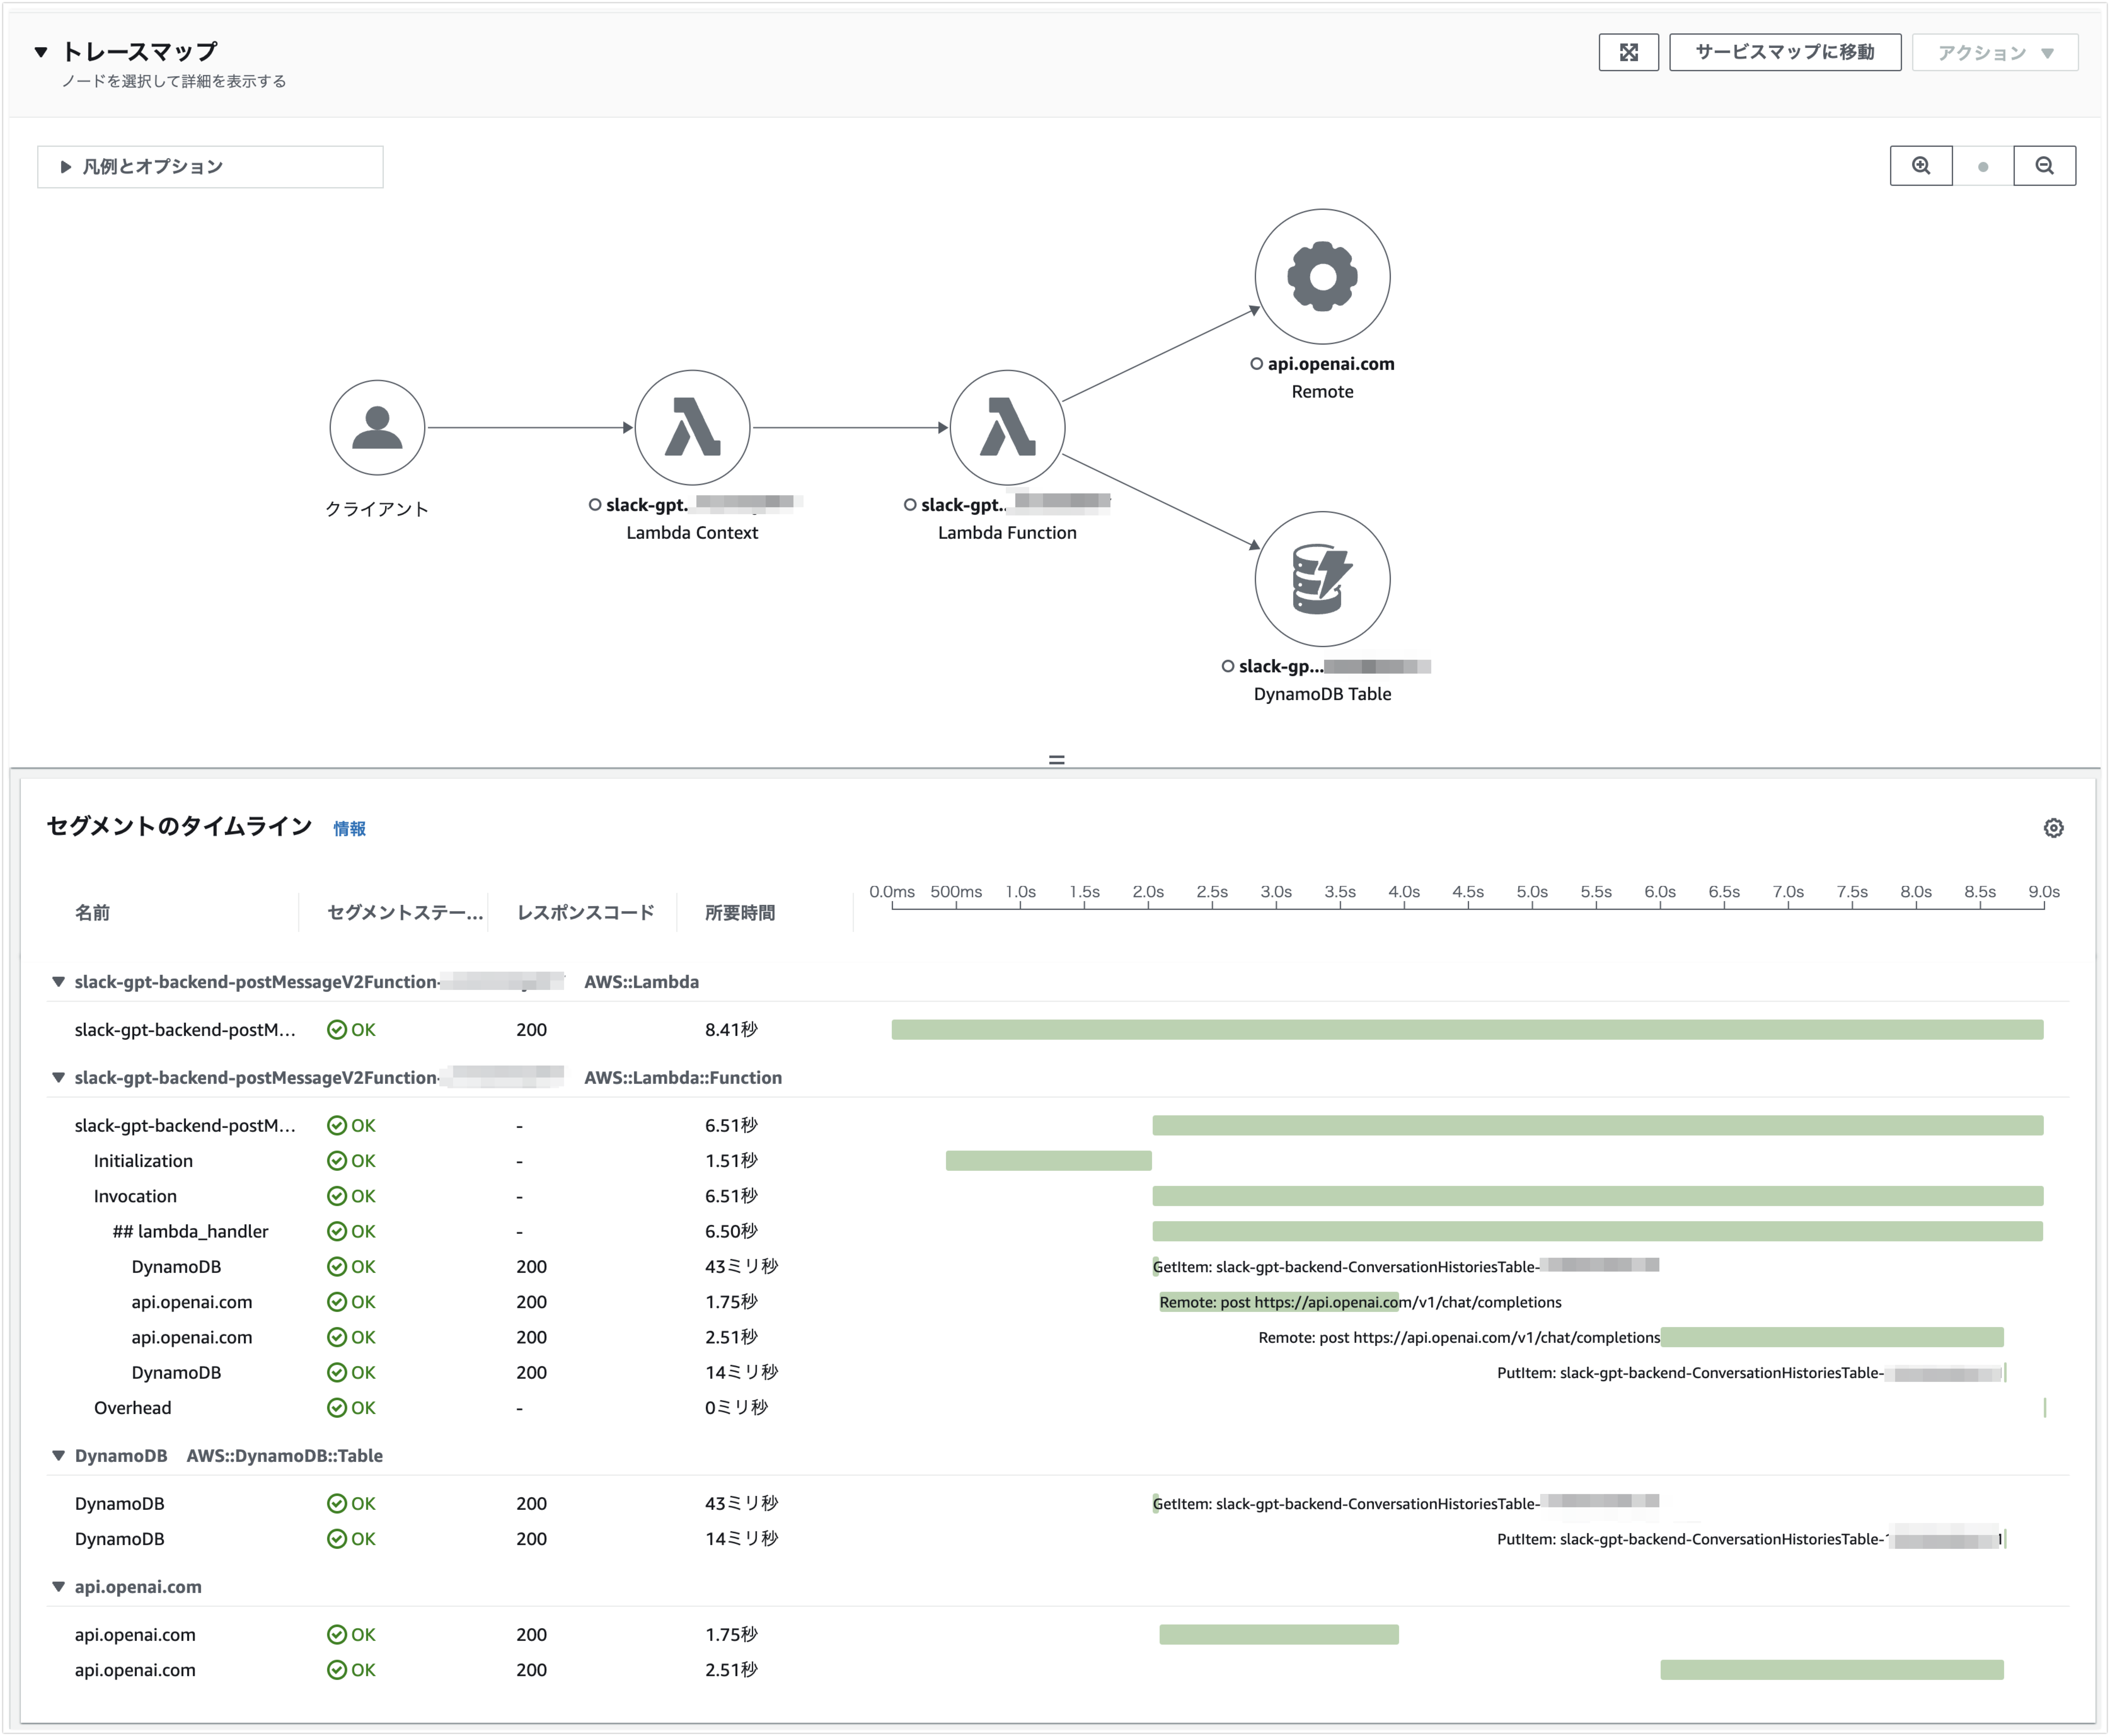The height and width of the screenshot is (1736, 2110).
Task: Click the 8.41秒 duration value
Action: tap(731, 1030)
